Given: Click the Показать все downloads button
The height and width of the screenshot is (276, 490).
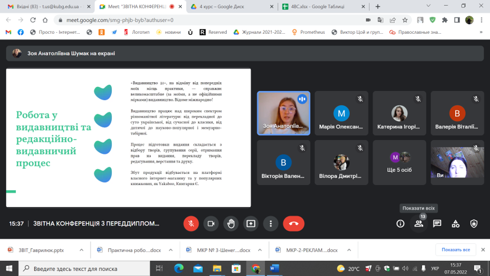Looking at the screenshot, I should pyautogui.click(x=455, y=250).
